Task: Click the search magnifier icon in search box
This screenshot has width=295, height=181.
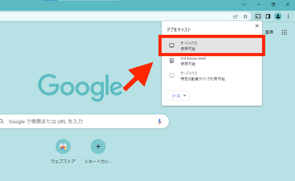Action: (x=2, y=121)
